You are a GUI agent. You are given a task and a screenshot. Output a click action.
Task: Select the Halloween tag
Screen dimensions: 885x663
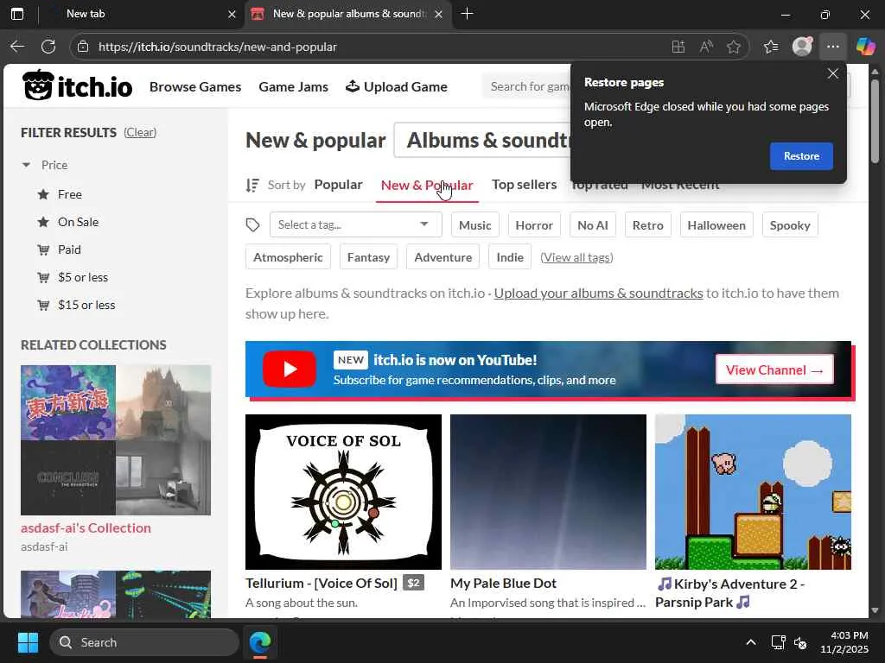[716, 225]
